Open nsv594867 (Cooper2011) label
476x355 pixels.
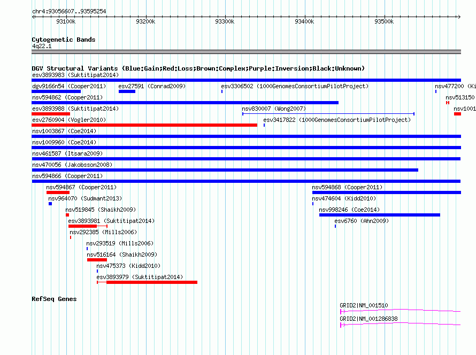pyautogui.click(x=81, y=187)
